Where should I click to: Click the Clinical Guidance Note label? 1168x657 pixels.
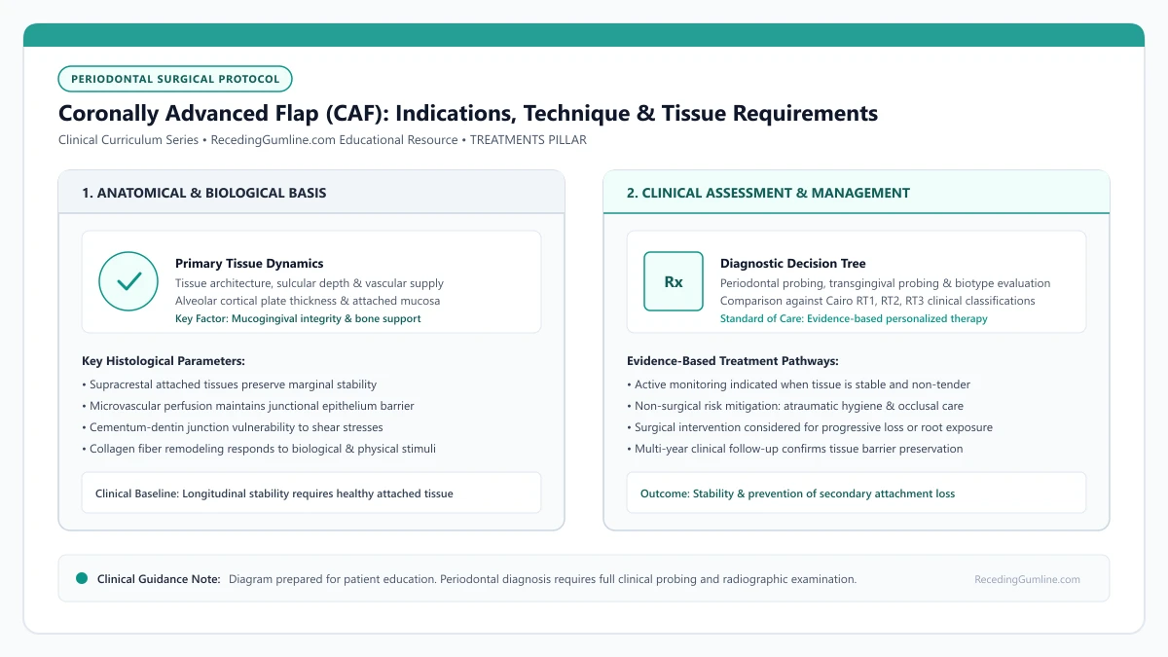point(159,579)
